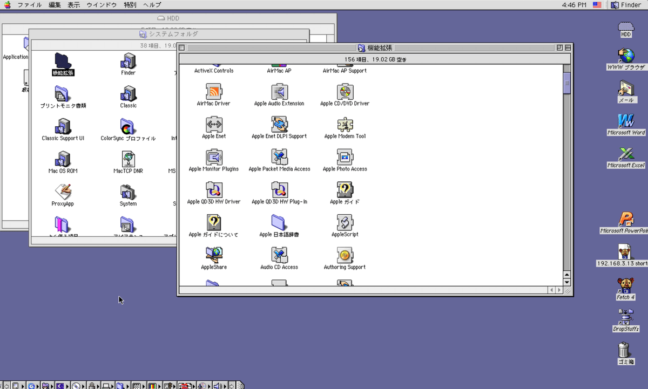Select the 192.168.3.13 shortcut desktop icon
Image resolution: width=648 pixels, height=389 pixels.
click(x=626, y=252)
